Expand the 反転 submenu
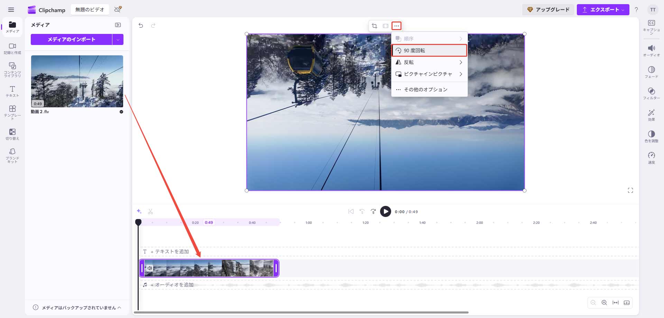The image size is (664, 318). tap(429, 62)
